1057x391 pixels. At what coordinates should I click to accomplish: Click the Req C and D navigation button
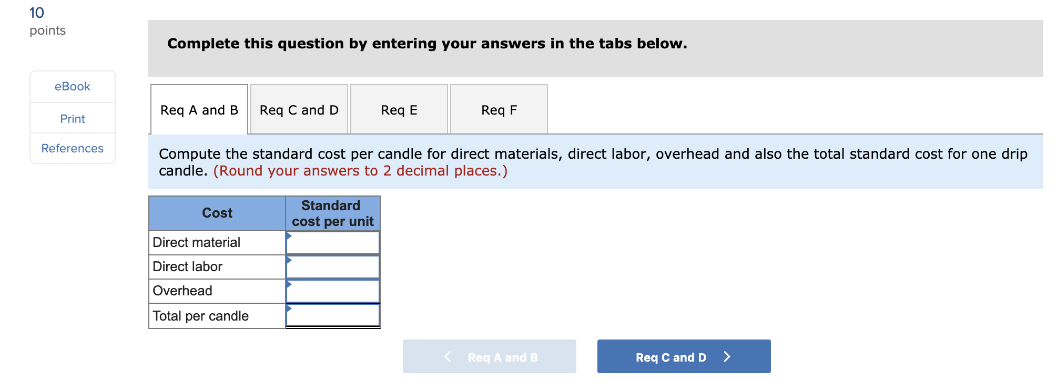[683, 356]
